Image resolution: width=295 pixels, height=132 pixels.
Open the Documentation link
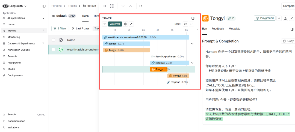point(16,121)
